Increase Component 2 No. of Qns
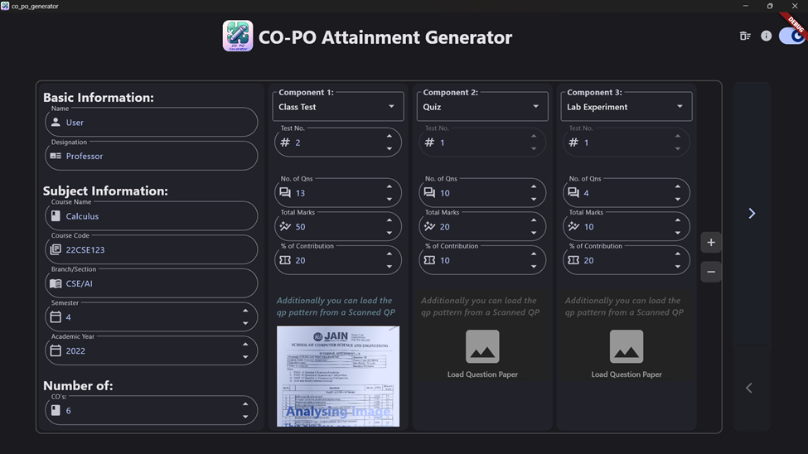 click(x=534, y=186)
